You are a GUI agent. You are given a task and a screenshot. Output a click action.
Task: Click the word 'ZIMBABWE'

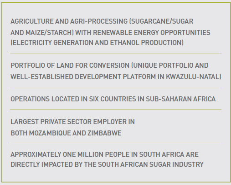[x=104, y=133]
